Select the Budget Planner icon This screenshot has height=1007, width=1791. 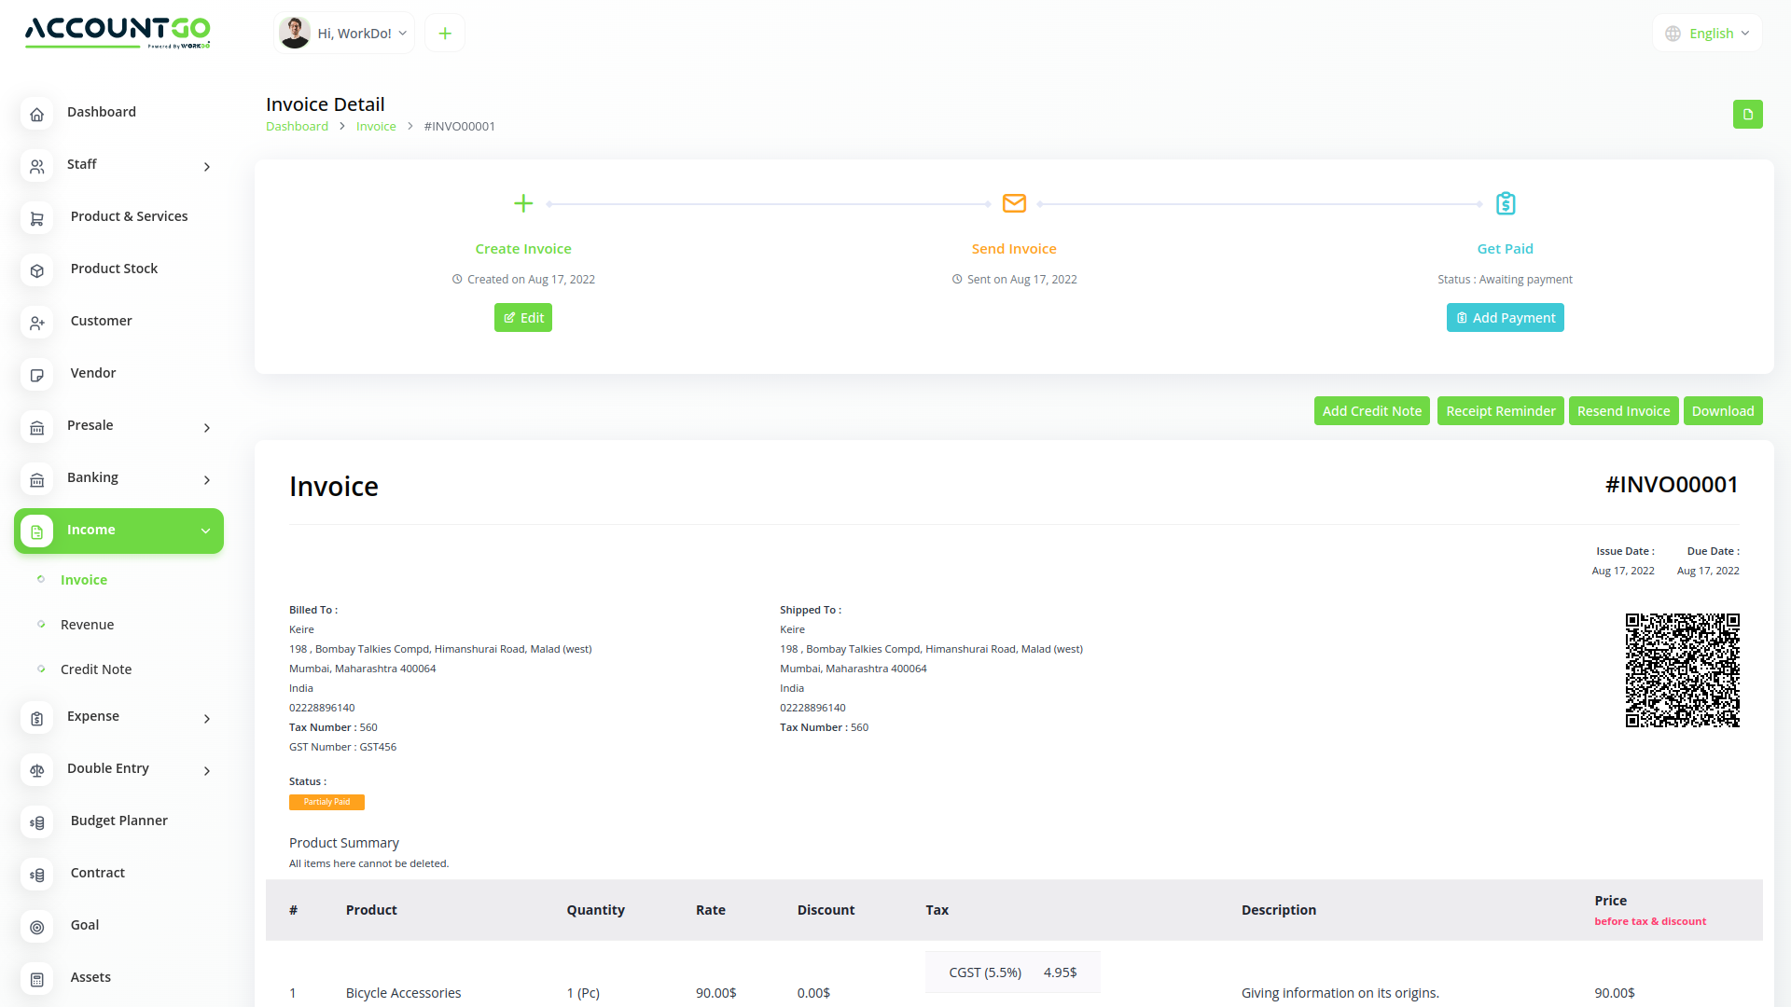point(36,822)
